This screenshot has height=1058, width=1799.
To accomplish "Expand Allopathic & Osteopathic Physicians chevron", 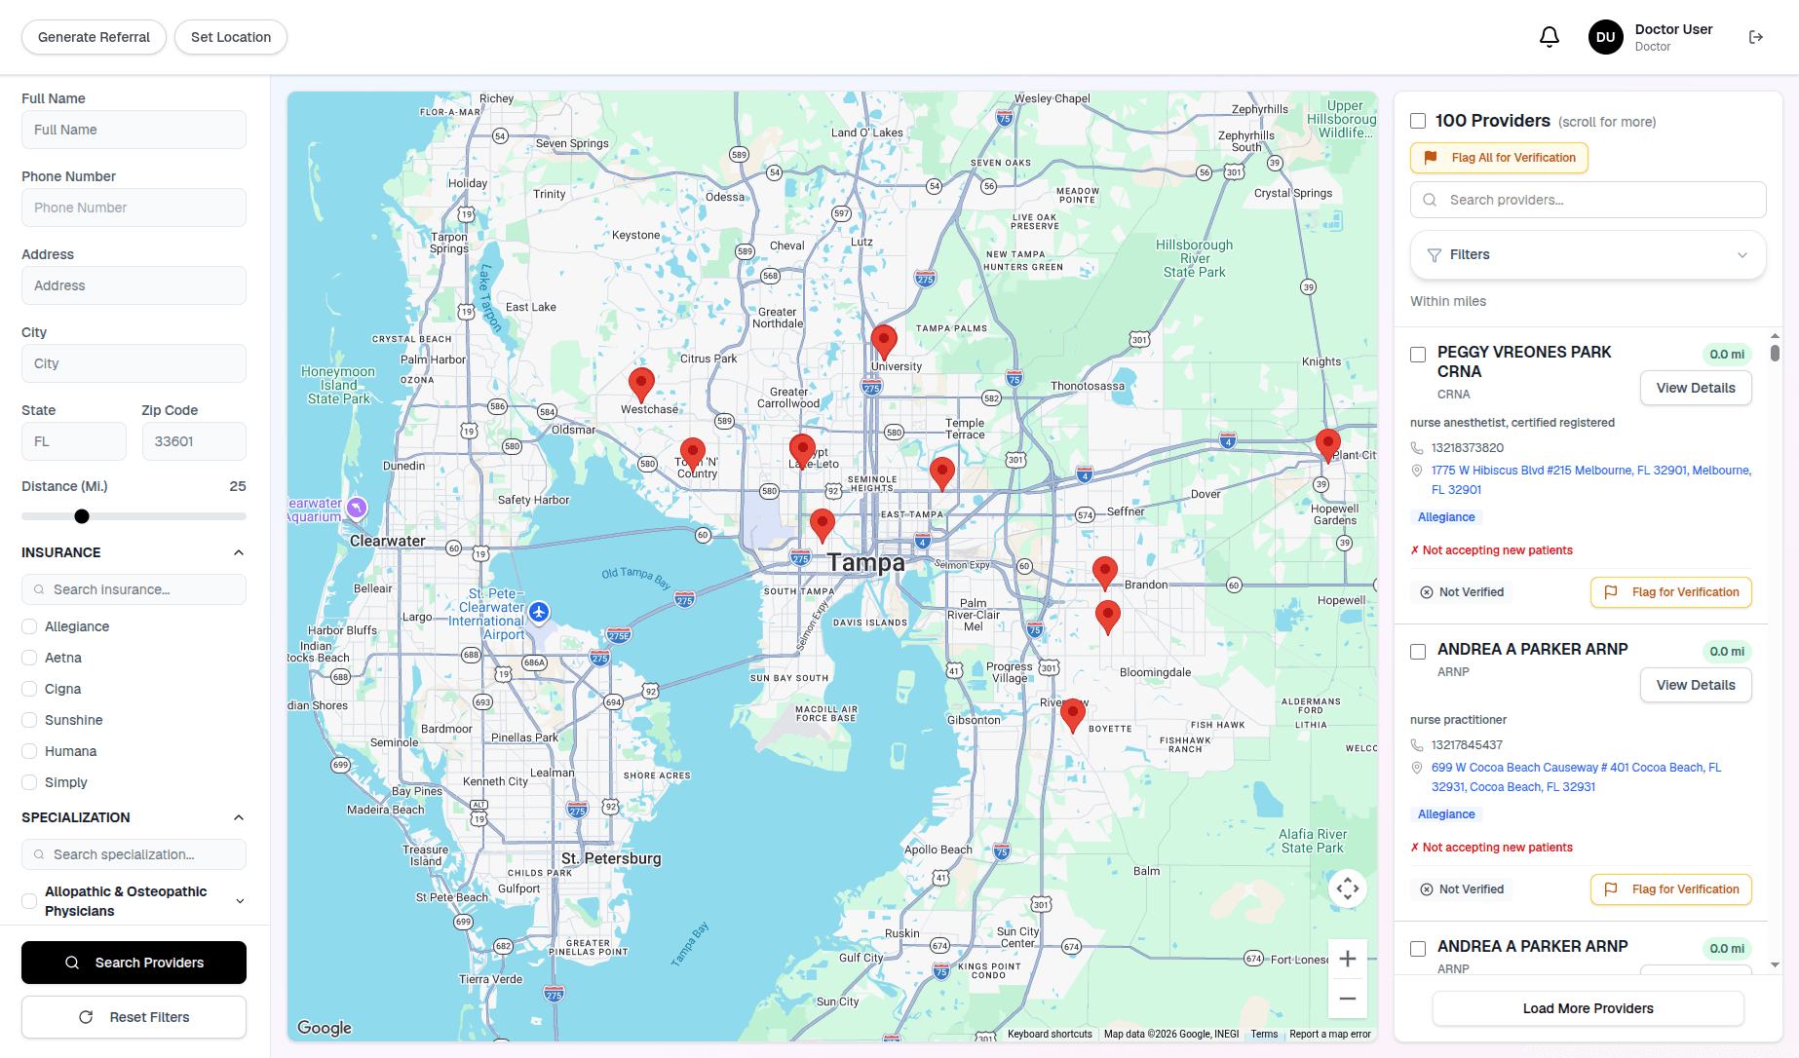I will [x=240, y=901].
